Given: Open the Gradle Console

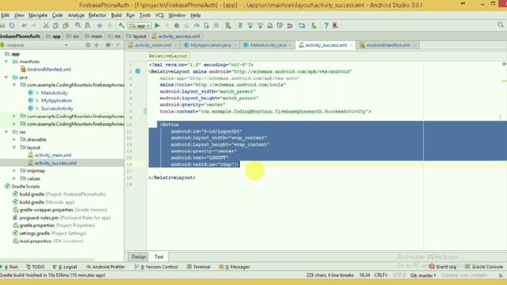Looking at the screenshot, I should coord(484,267).
